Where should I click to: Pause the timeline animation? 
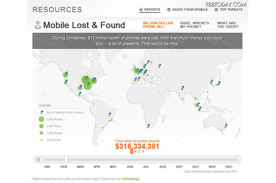38,159
